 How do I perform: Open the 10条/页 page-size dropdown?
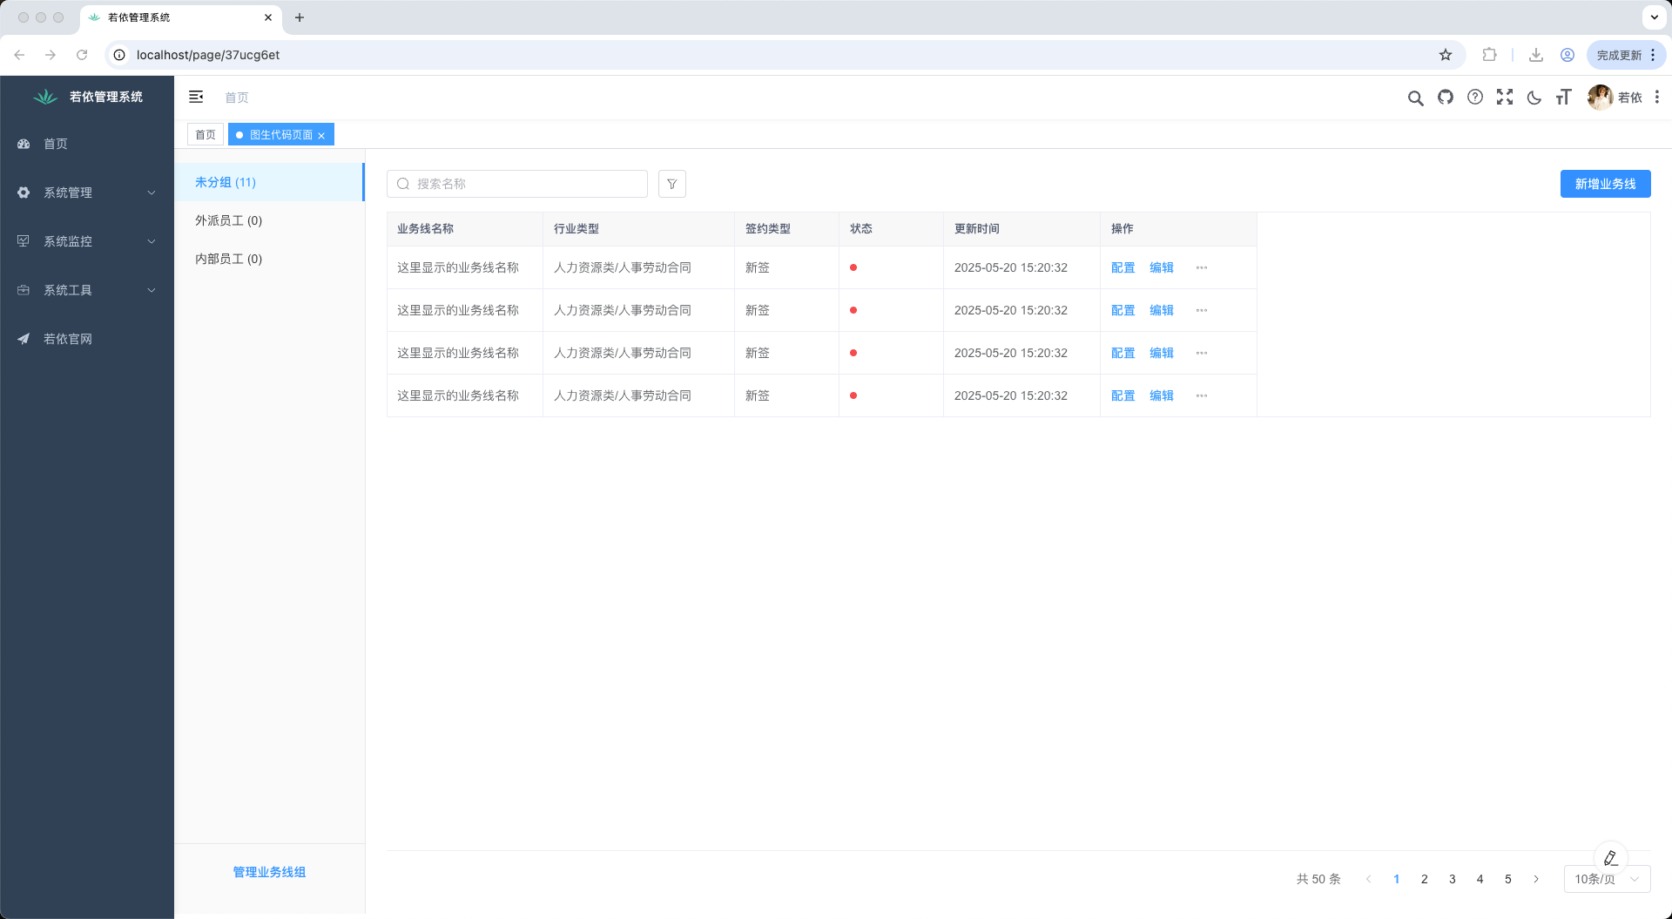coord(1605,879)
